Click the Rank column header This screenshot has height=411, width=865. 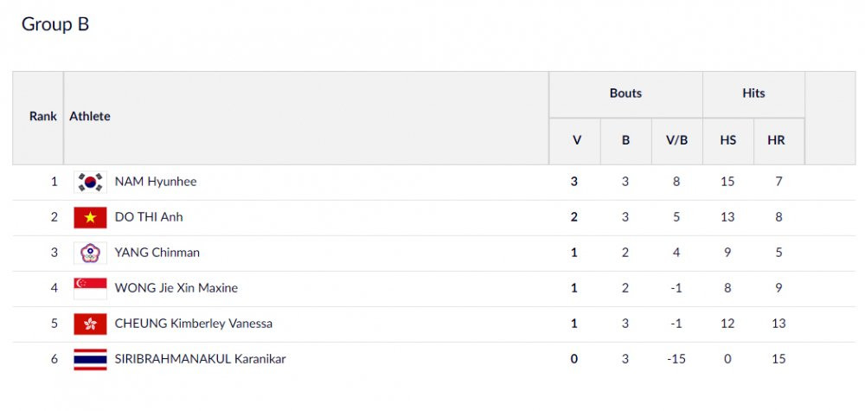click(43, 117)
